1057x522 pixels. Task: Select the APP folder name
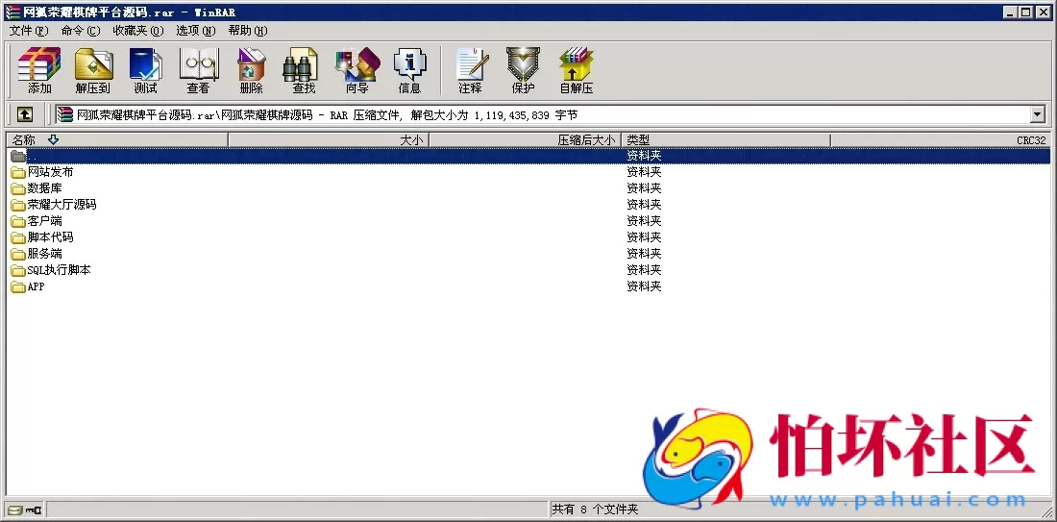pos(37,286)
